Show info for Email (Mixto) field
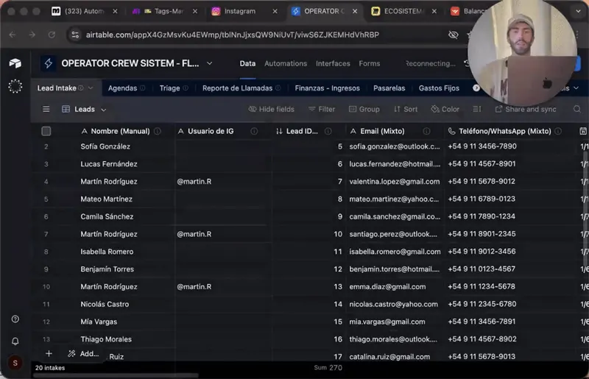The width and height of the screenshot is (589, 379). coord(426,131)
